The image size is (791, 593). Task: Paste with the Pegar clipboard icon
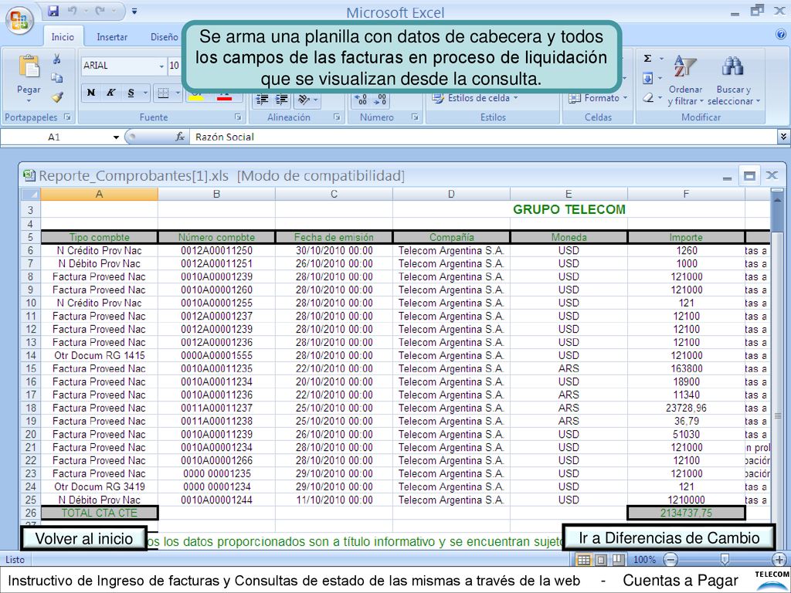point(29,66)
